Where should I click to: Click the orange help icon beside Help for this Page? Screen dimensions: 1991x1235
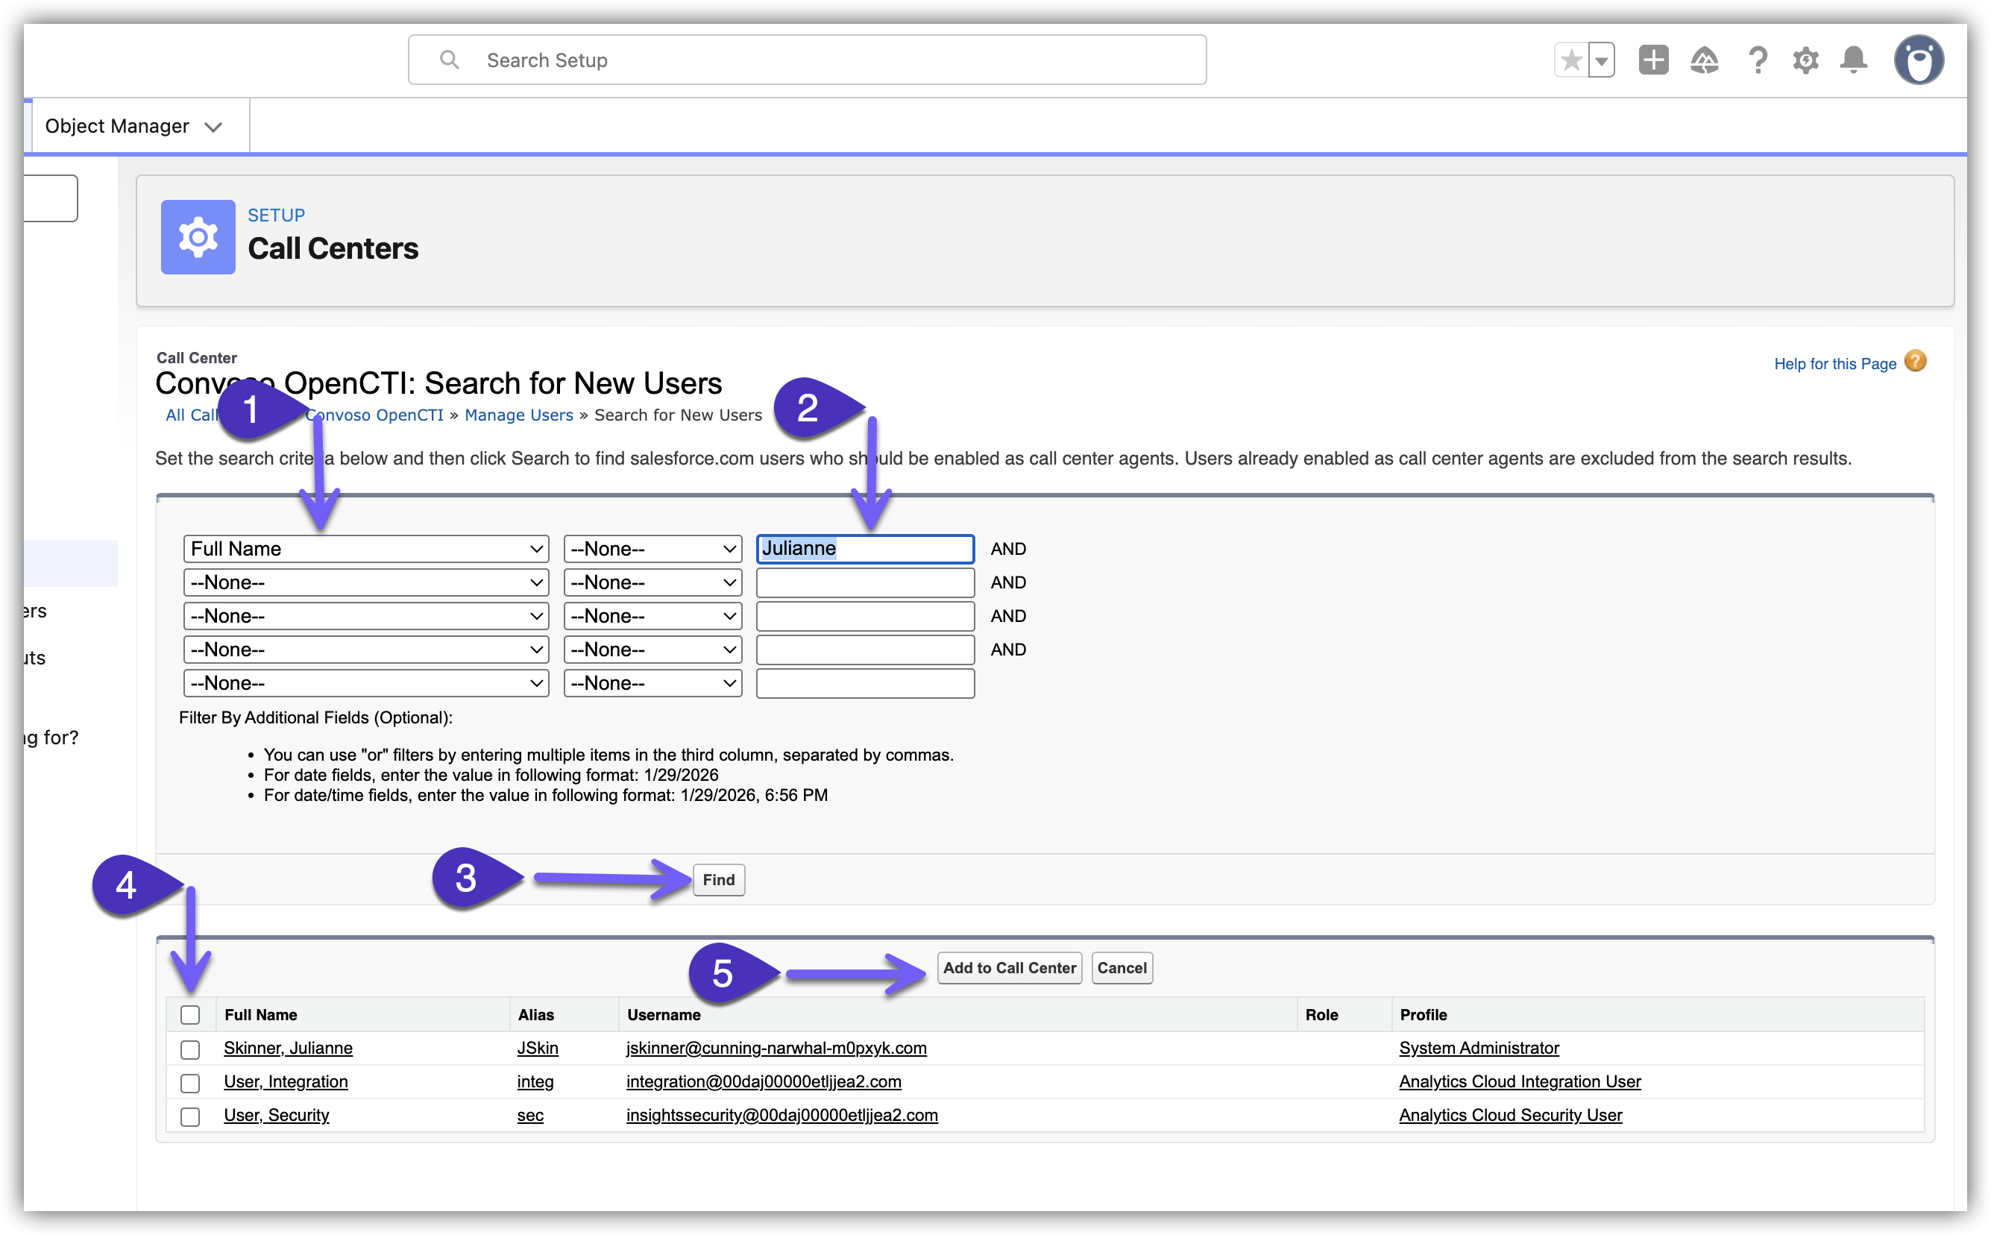pos(1915,361)
